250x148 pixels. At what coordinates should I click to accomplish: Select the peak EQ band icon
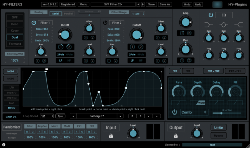(x=224, y=25)
